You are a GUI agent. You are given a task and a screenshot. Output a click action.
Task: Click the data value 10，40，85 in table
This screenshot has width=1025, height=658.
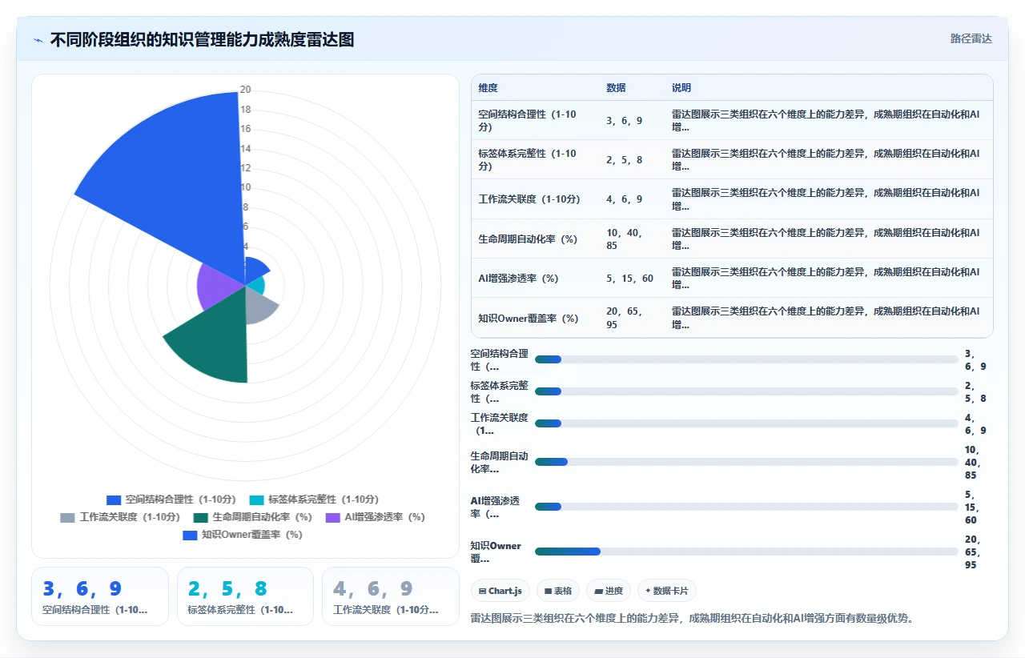624,239
